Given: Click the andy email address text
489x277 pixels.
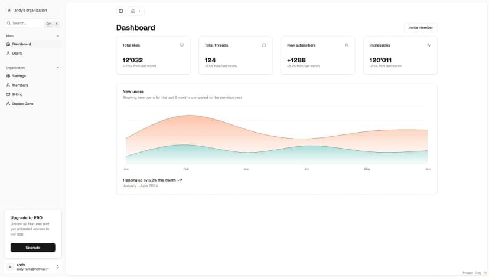Looking at the screenshot, I should click(32, 269).
